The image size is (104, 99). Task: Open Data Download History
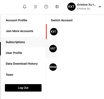click(22, 64)
